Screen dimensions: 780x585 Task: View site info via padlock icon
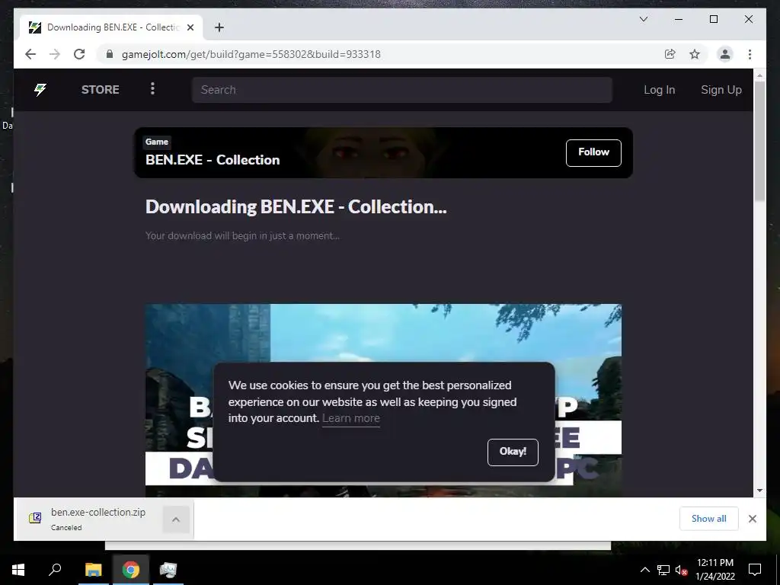coord(110,54)
